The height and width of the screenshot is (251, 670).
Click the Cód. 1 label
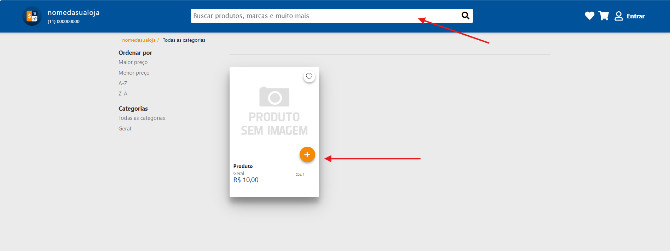300,175
